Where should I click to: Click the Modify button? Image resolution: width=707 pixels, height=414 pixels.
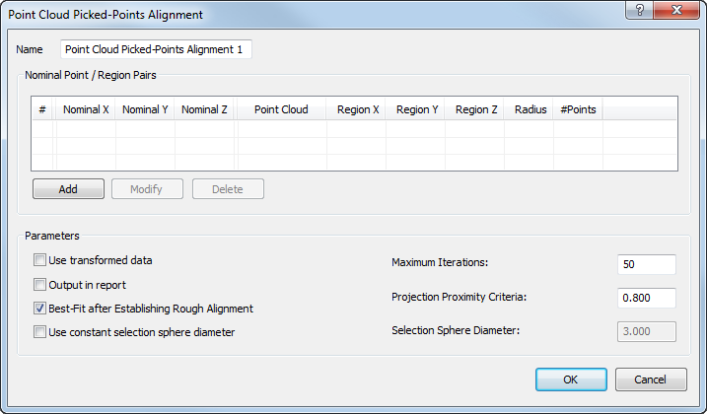point(146,189)
